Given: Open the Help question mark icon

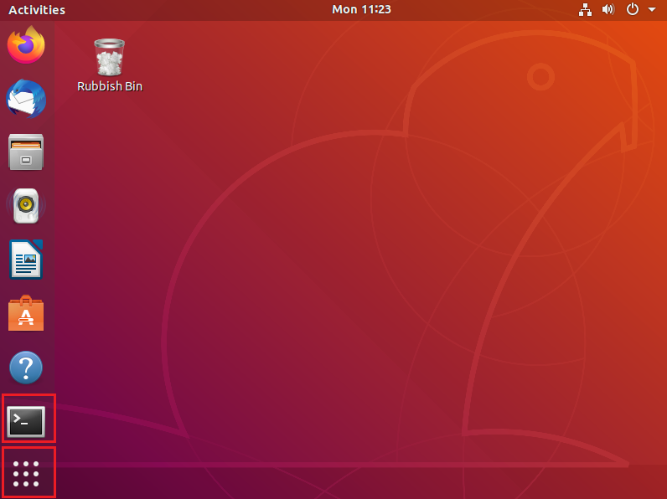Looking at the screenshot, I should point(27,368).
